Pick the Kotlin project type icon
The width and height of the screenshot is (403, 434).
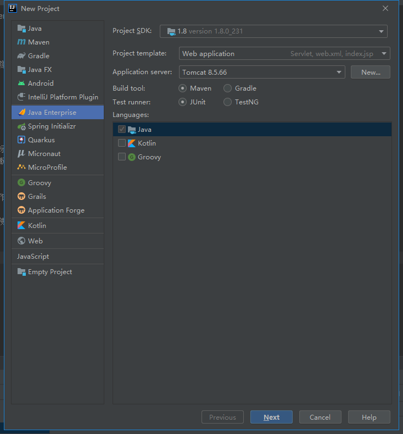[21, 226]
